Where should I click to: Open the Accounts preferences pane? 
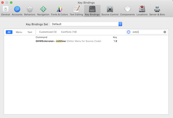(x=17, y=11)
